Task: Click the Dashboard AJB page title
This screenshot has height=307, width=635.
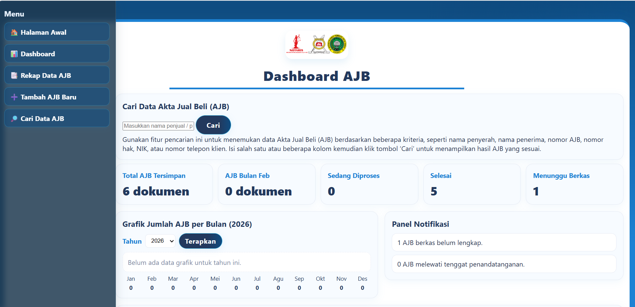Action: pyautogui.click(x=316, y=76)
